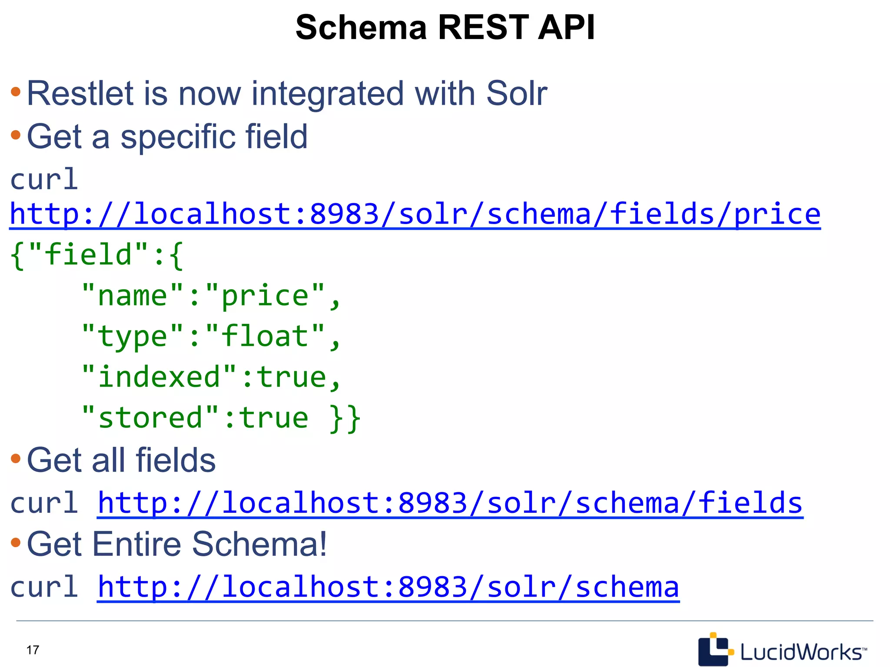
Task: Click the slide number 17
Action: coord(33,650)
